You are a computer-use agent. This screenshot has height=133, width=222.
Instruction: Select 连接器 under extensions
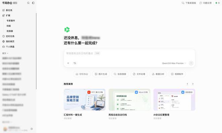(x=10, y=31)
